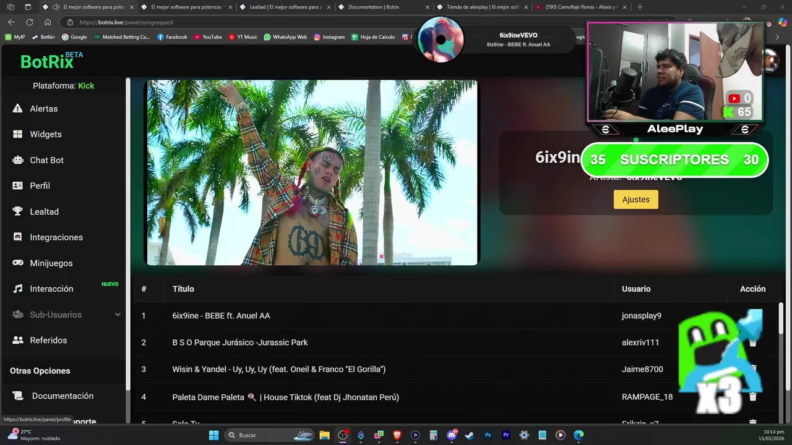Viewport: 792px width, 445px height.
Task: Open Photoshop from the taskbar
Action: click(x=488, y=435)
